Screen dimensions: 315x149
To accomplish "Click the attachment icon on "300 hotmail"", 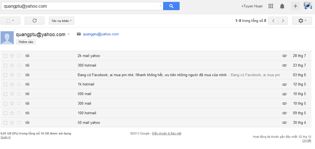I will tap(285, 65).
